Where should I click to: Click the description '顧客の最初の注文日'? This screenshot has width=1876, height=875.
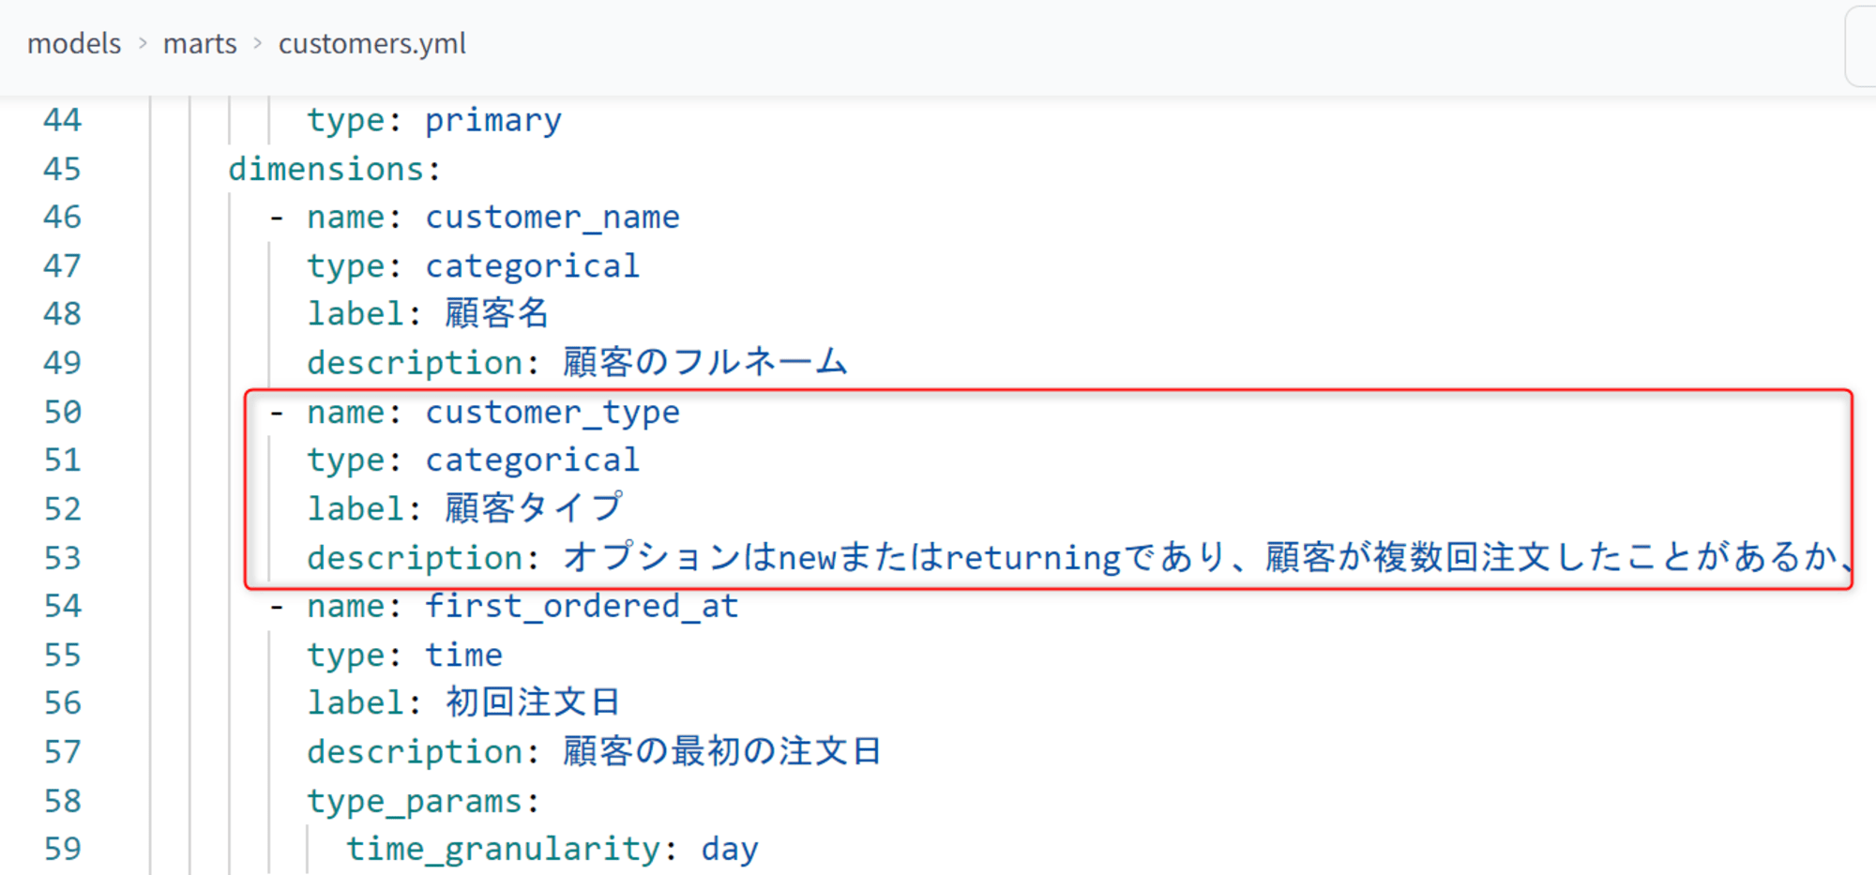tap(722, 751)
